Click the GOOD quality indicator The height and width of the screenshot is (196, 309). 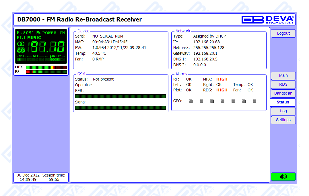pos(55,60)
